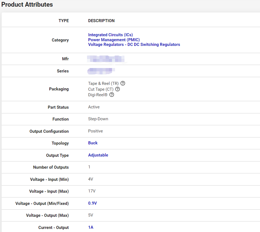Go to the Power Management (PMIC) link
This screenshot has height=232, width=260.
click(x=114, y=40)
